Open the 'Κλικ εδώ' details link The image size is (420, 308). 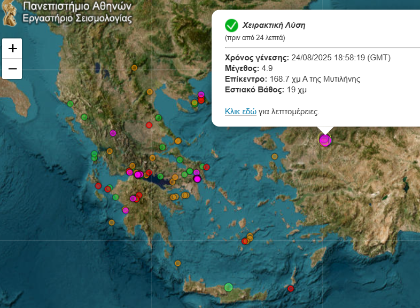(240, 112)
